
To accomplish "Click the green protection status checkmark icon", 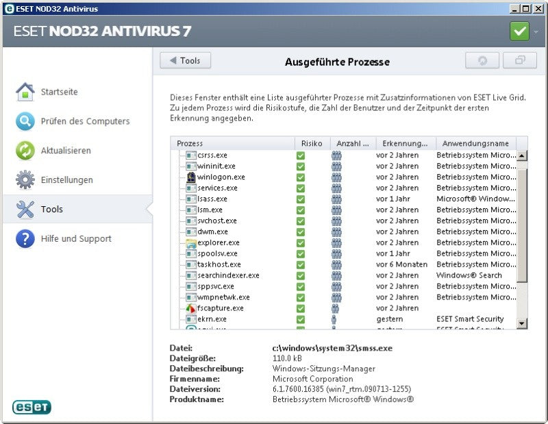I will coord(519,31).
